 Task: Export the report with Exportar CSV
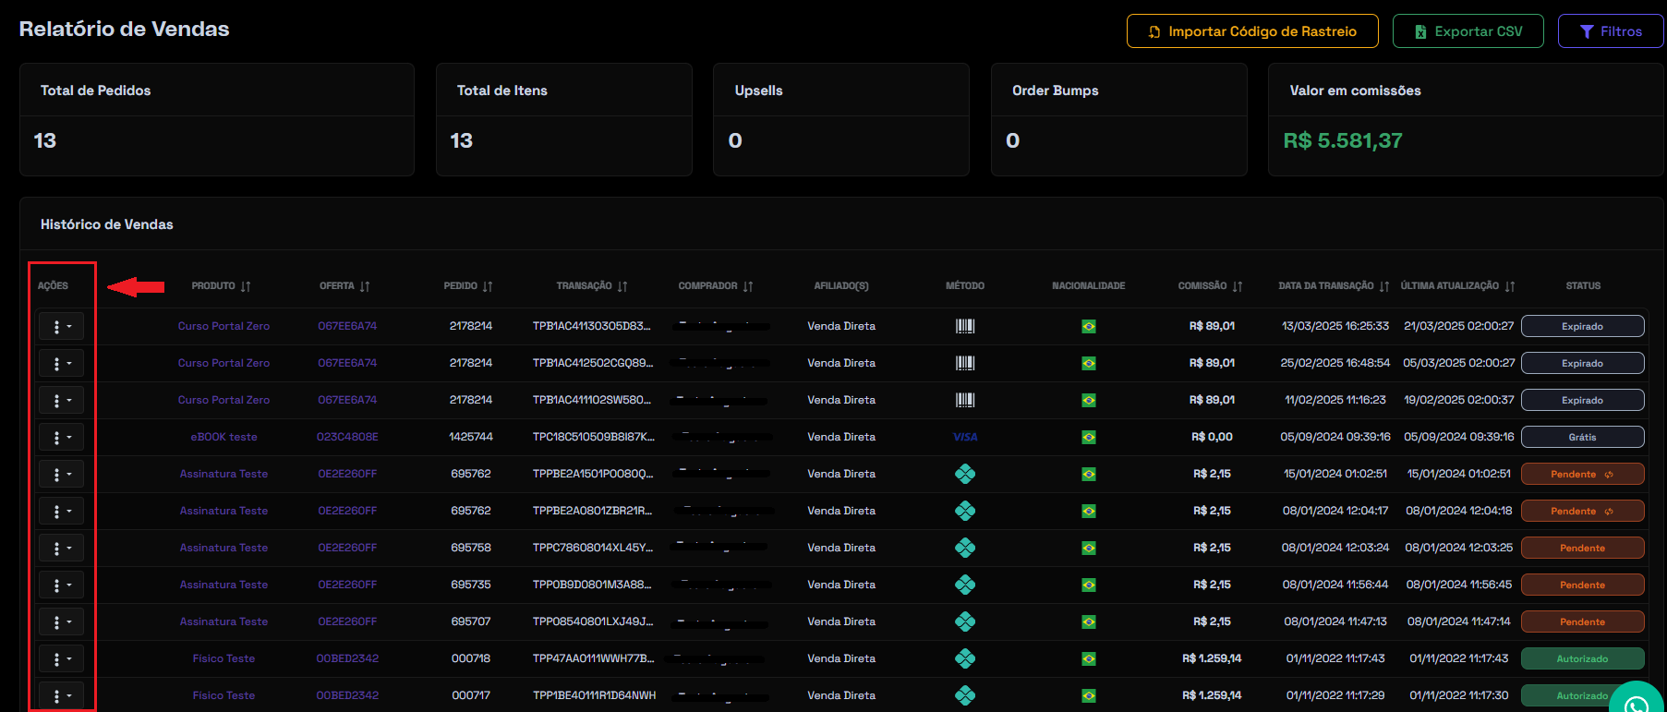click(x=1468, y=31)
